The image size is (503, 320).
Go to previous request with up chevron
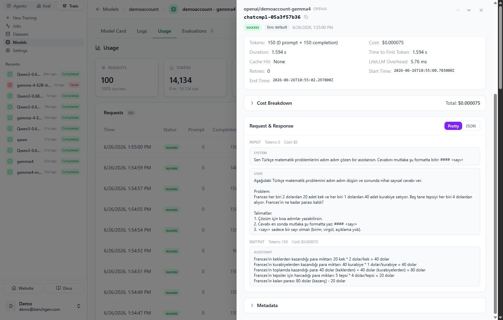pyautogui.click(x=458, y=10)
